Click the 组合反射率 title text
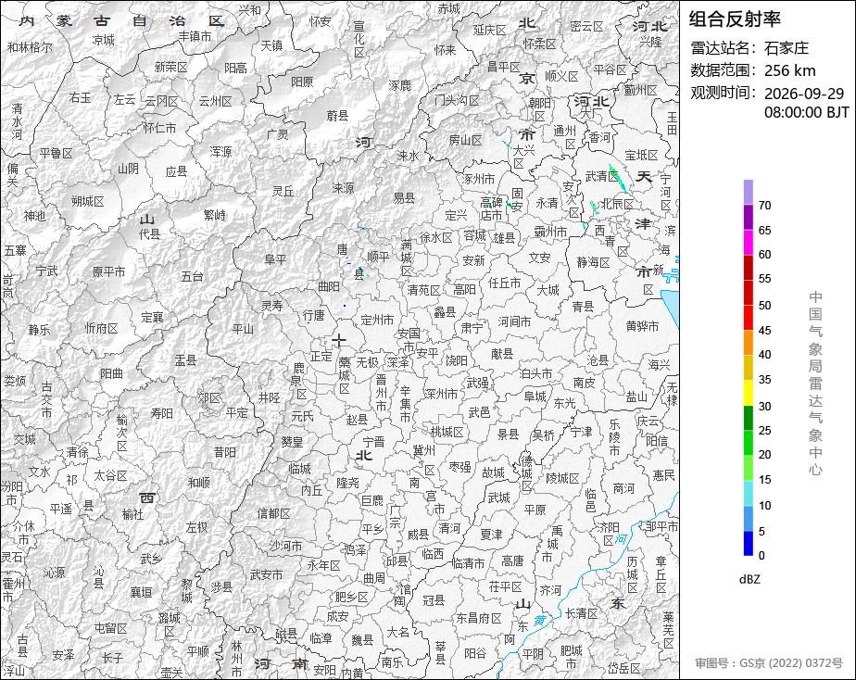The image size is (856, 680). click(735, 19)
